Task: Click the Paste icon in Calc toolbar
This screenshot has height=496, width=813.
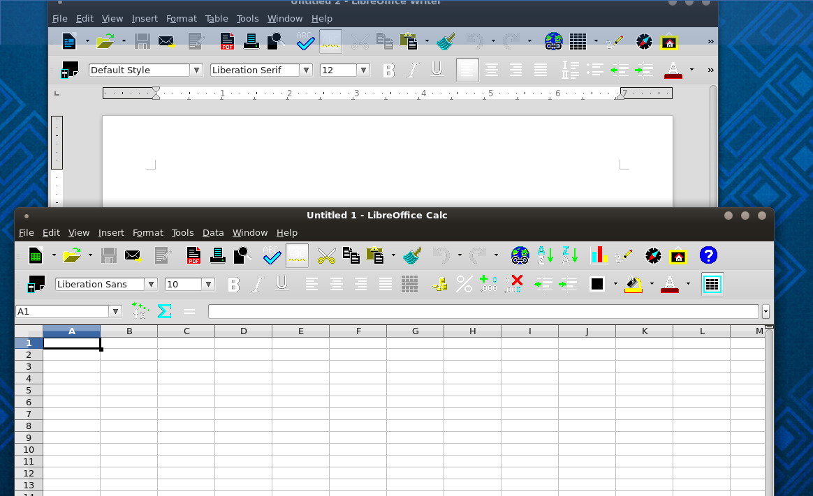Action: click(x=375, y=255)
